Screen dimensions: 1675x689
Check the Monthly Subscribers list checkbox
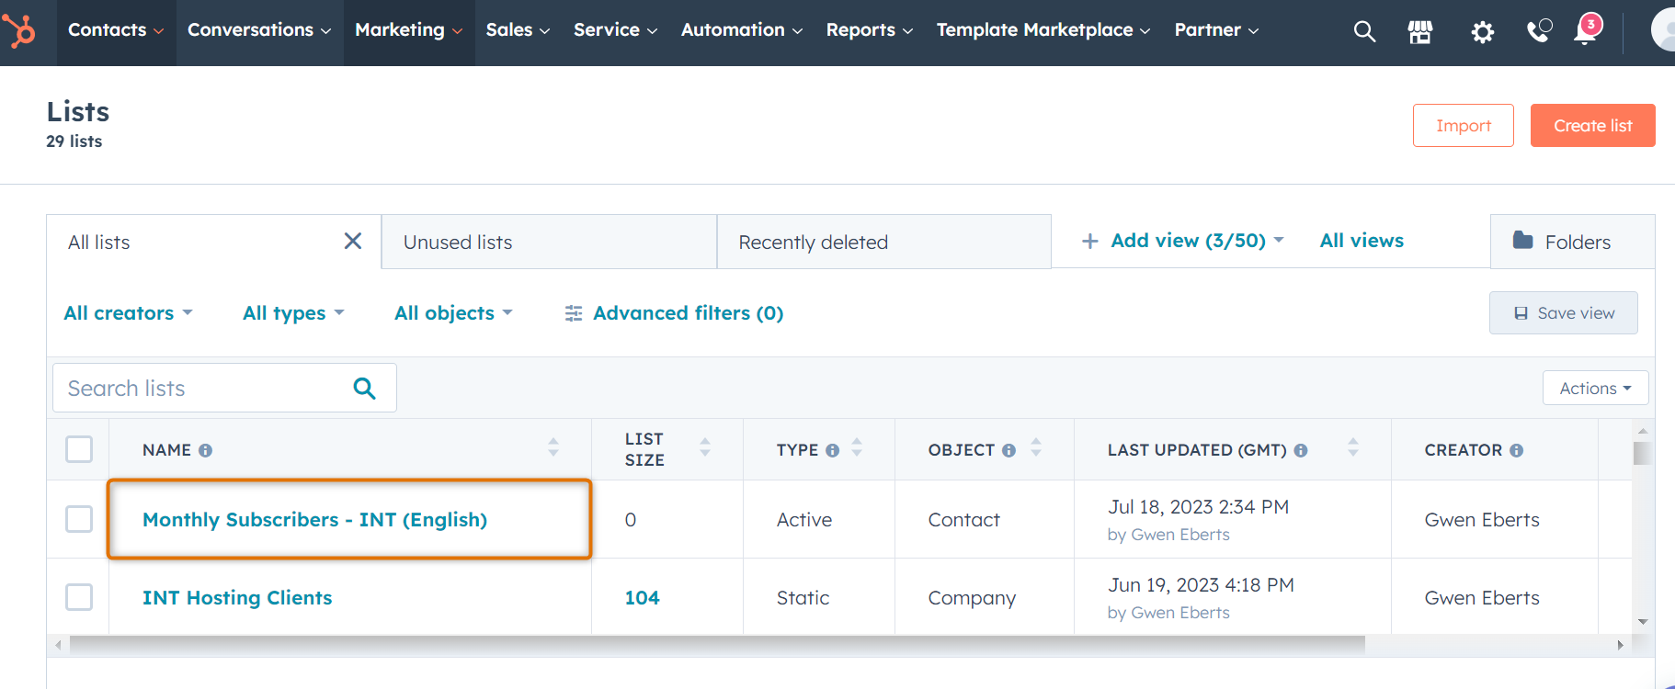click(x=79, y=519)
